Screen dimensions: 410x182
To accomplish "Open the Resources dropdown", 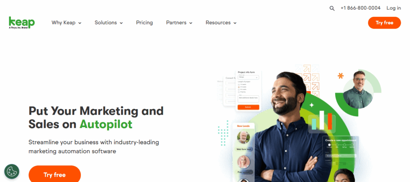I will 221,23.
